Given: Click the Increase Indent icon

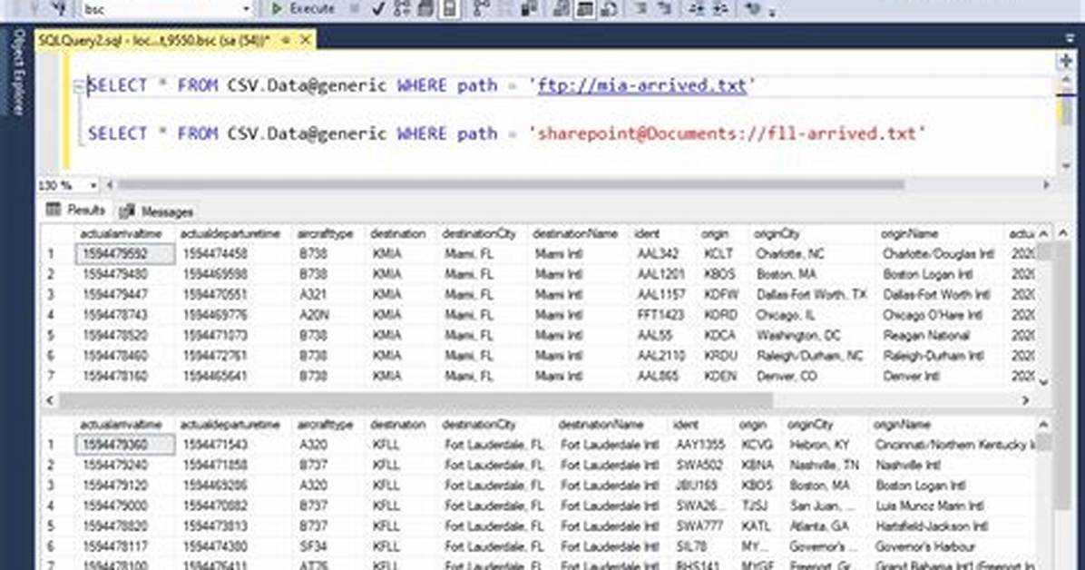Looking at the screenshot, I should pos(720,9).
